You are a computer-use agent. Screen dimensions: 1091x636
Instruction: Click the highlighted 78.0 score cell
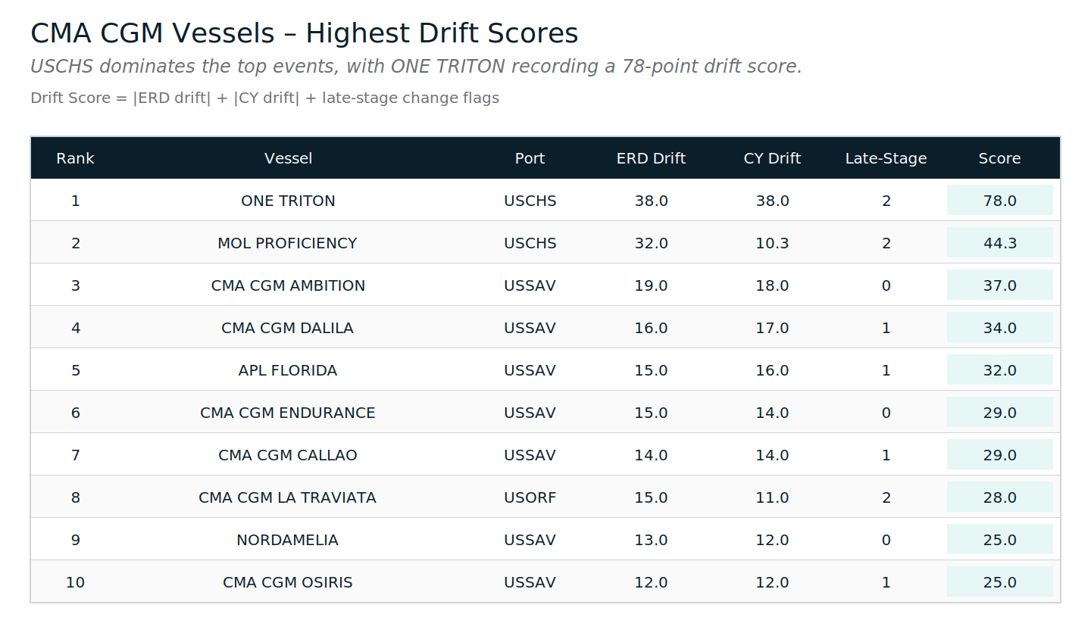(999, 201)
